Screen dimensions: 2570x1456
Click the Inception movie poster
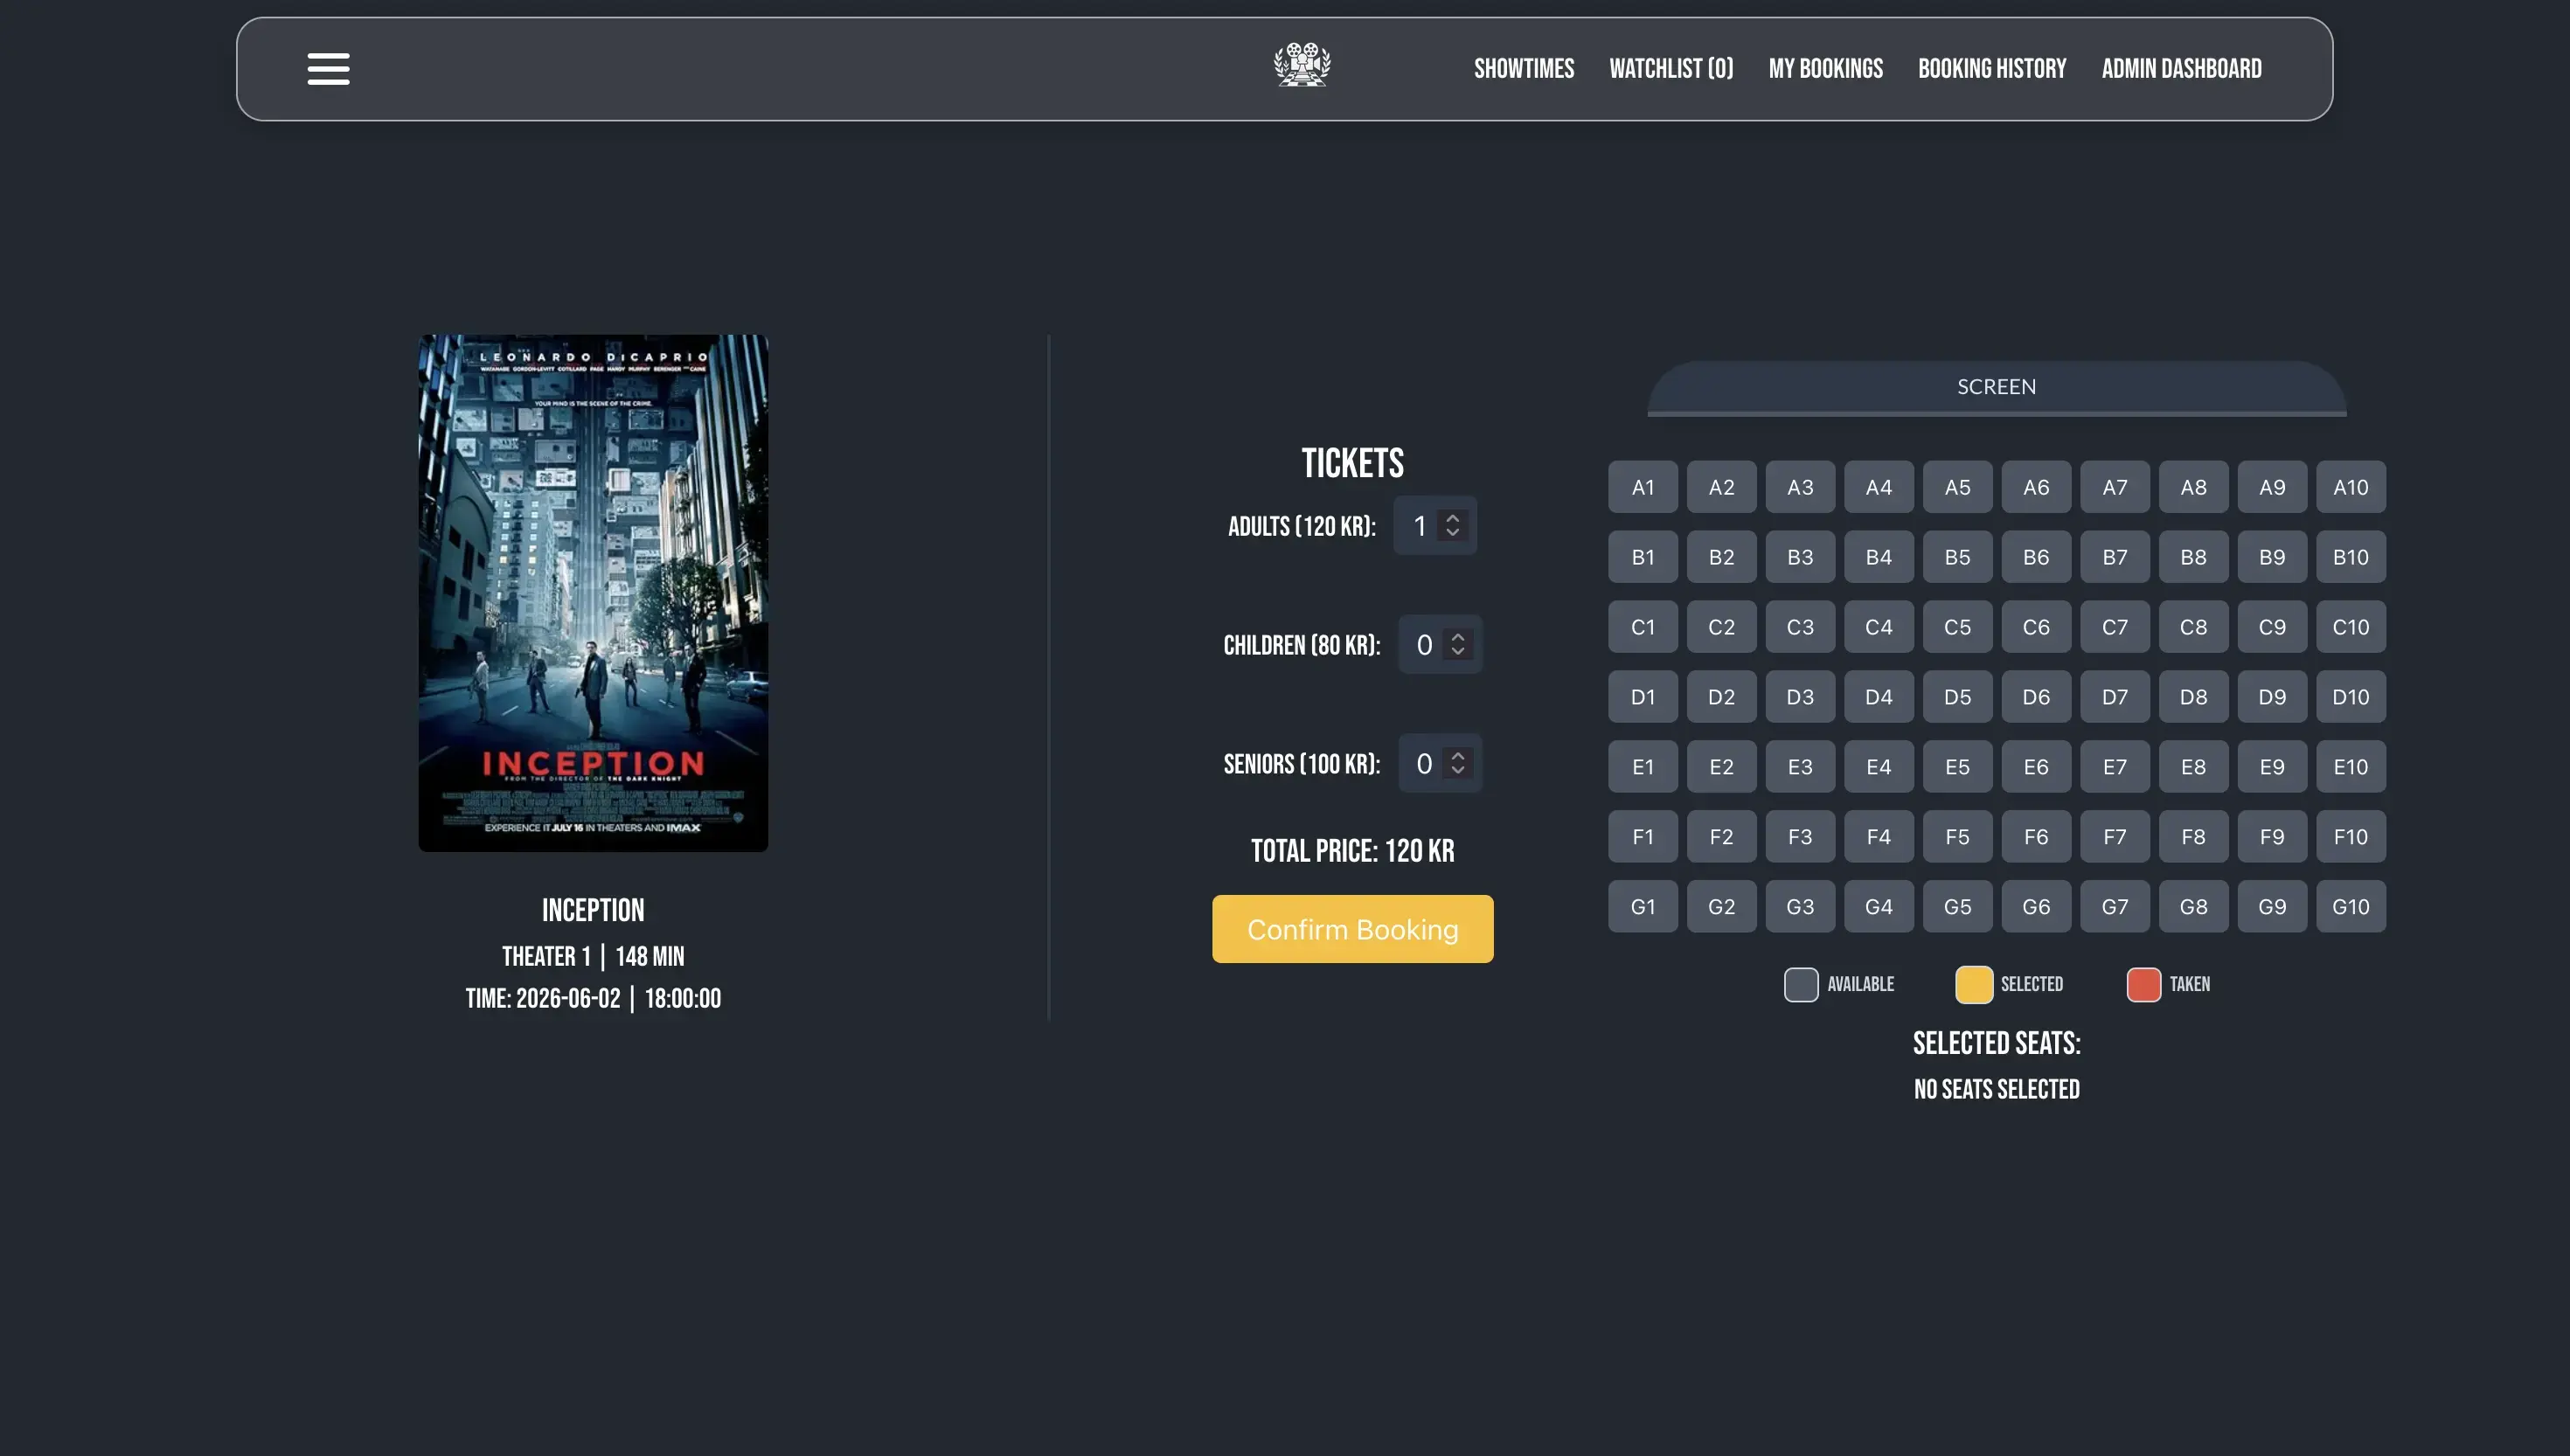point(593,593)
